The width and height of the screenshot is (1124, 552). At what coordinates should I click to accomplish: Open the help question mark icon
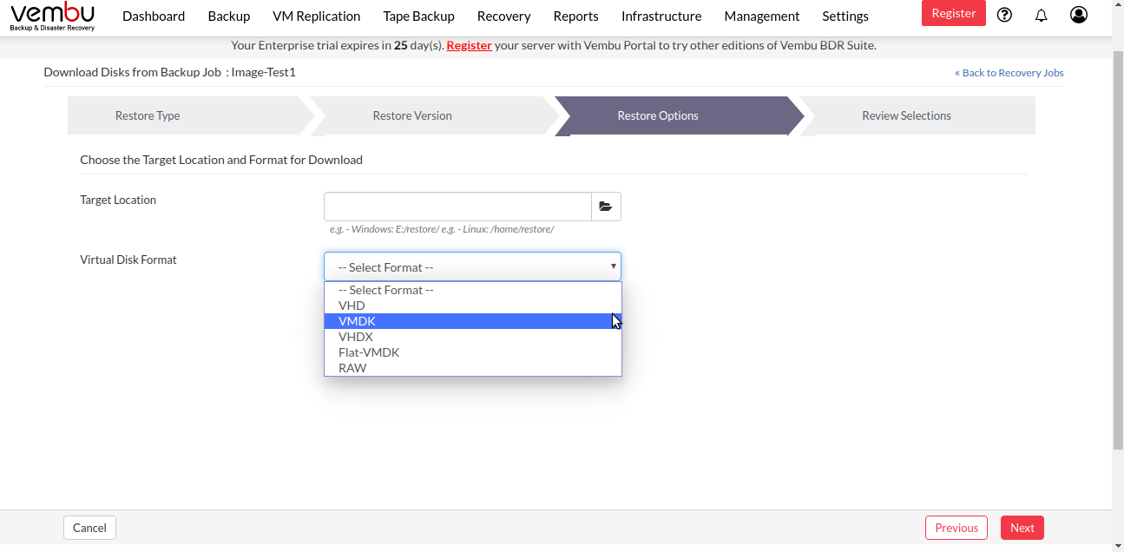click(x=1004, y=14)
